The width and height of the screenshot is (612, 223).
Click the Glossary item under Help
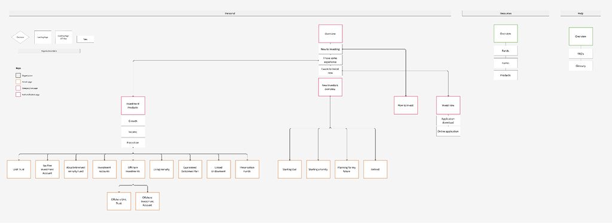pos(580,66)
